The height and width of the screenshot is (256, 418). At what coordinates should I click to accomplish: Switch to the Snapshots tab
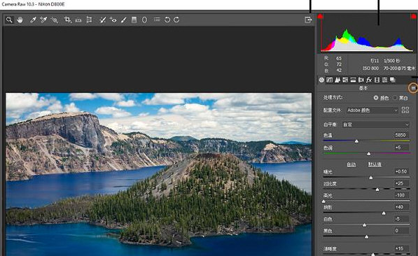(x=392, y=80)
